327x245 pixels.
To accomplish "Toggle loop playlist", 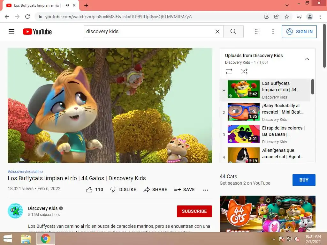I will 229,71.
